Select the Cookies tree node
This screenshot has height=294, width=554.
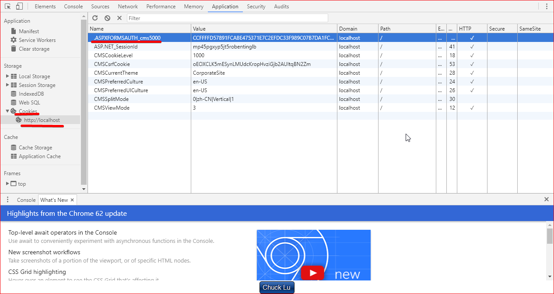pos(28,111)
